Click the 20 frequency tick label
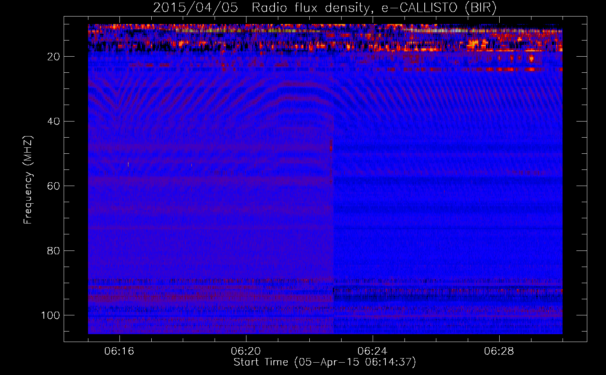 [54, 57]
